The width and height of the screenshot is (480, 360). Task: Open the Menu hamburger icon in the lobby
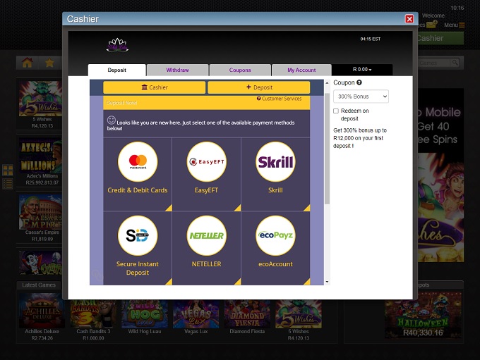coord(462,25)
